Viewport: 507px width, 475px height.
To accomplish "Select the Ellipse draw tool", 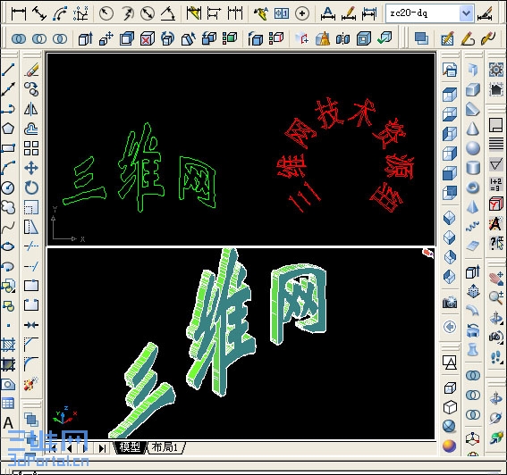I will coord(8,246).
